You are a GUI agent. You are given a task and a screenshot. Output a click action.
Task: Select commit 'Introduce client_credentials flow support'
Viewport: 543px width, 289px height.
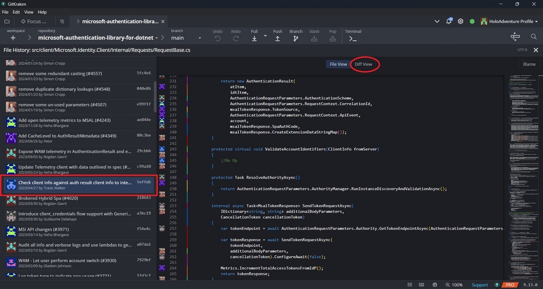tap(78, 216)
